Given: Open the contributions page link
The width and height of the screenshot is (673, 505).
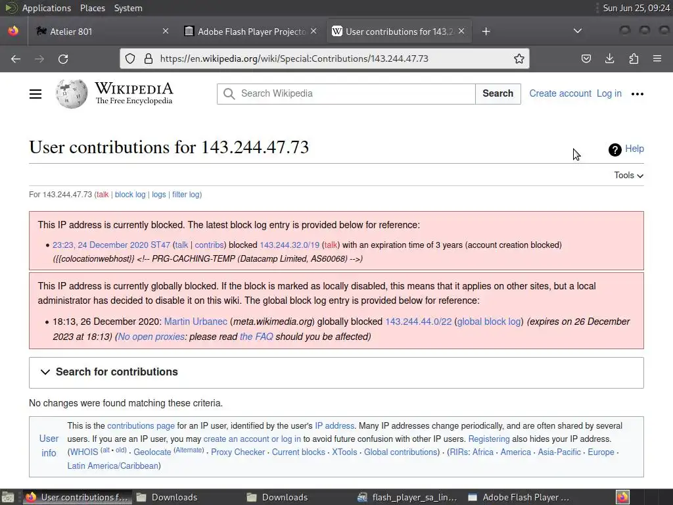Looking at the screenshot, I should (x=141, y=426).
